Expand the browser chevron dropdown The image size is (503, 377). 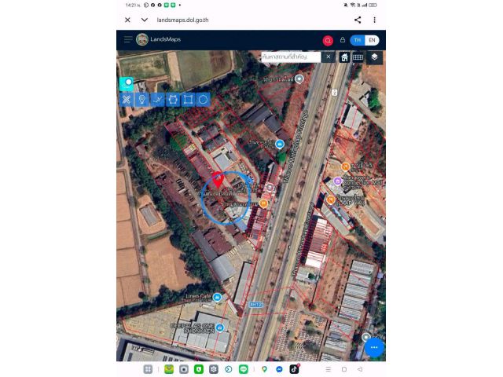coord(145,20)
